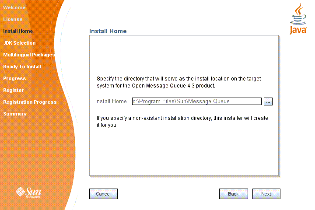Image resolution: width=315 pixels, height=210 pixels.
Task: Click the Java logo in the corner
Action: click(298, 19)
